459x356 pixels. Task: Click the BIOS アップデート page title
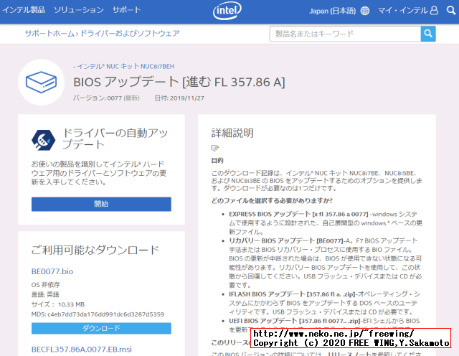(179, 82)
